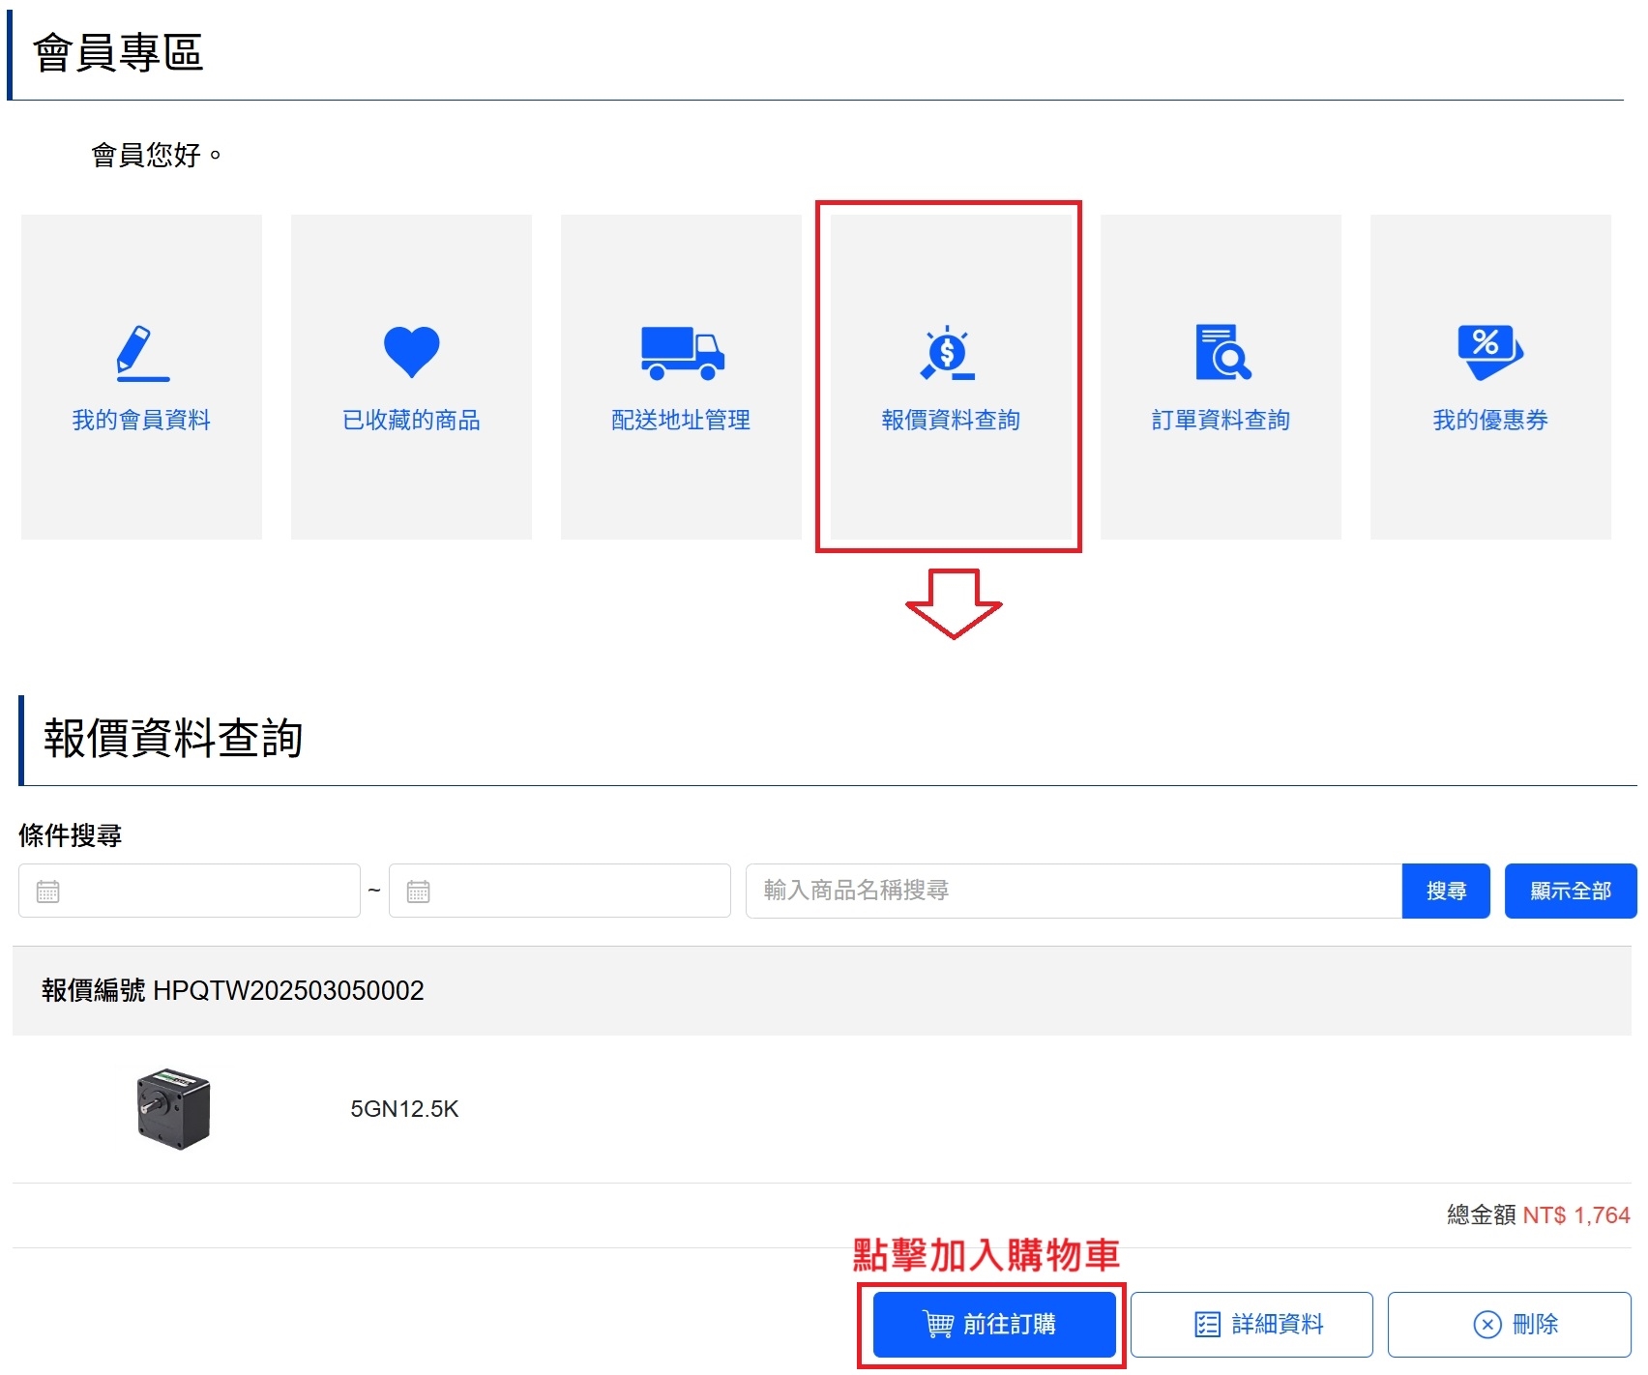Open 我的優惠券 link text

(1490, 420)
